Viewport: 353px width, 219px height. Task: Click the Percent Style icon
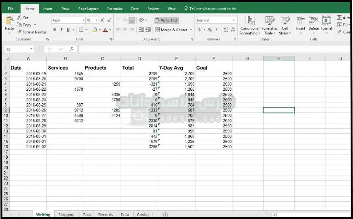210,30
